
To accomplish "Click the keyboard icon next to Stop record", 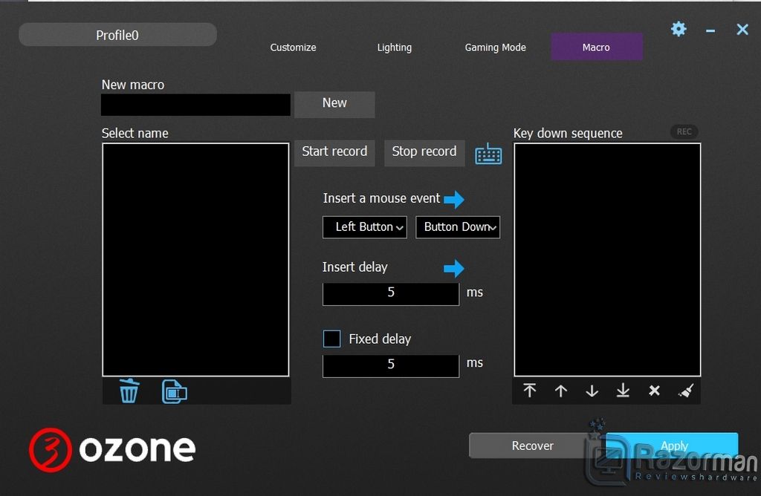I will pos(488,154).
